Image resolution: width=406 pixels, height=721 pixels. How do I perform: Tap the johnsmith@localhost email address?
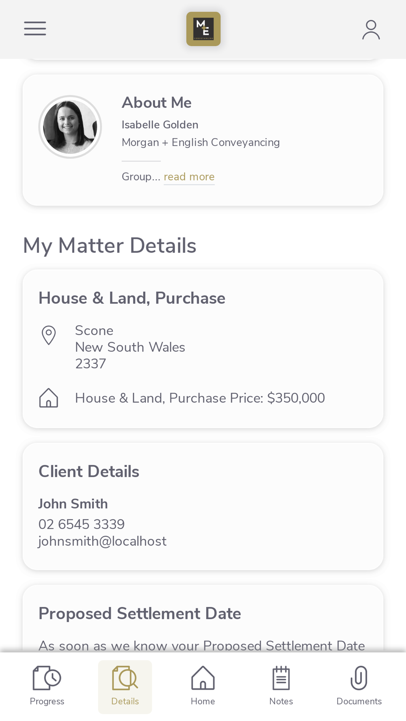pyautogui.click(x=102, y=541)
